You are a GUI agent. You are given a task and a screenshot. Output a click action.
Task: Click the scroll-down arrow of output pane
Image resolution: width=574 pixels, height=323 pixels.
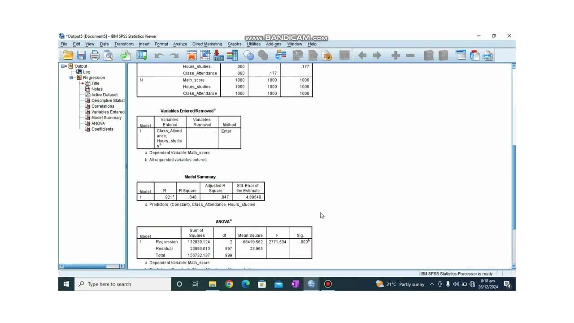tap(513, 266)
